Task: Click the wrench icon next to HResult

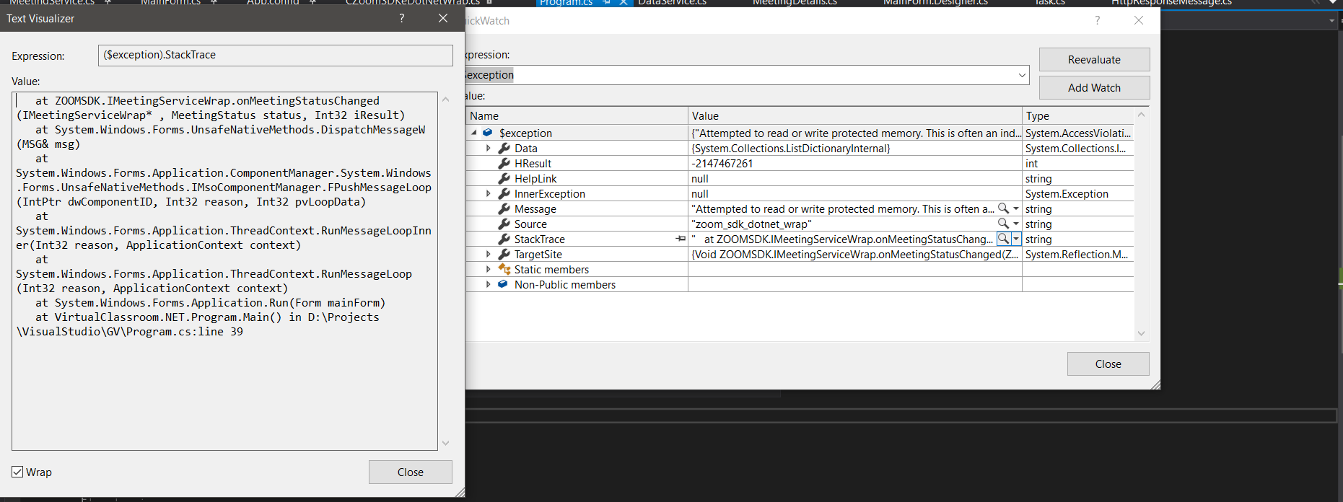Action: [504, 163]
